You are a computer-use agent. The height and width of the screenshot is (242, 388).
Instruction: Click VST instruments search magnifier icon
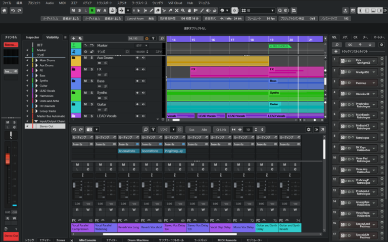(x=337, y=45)
